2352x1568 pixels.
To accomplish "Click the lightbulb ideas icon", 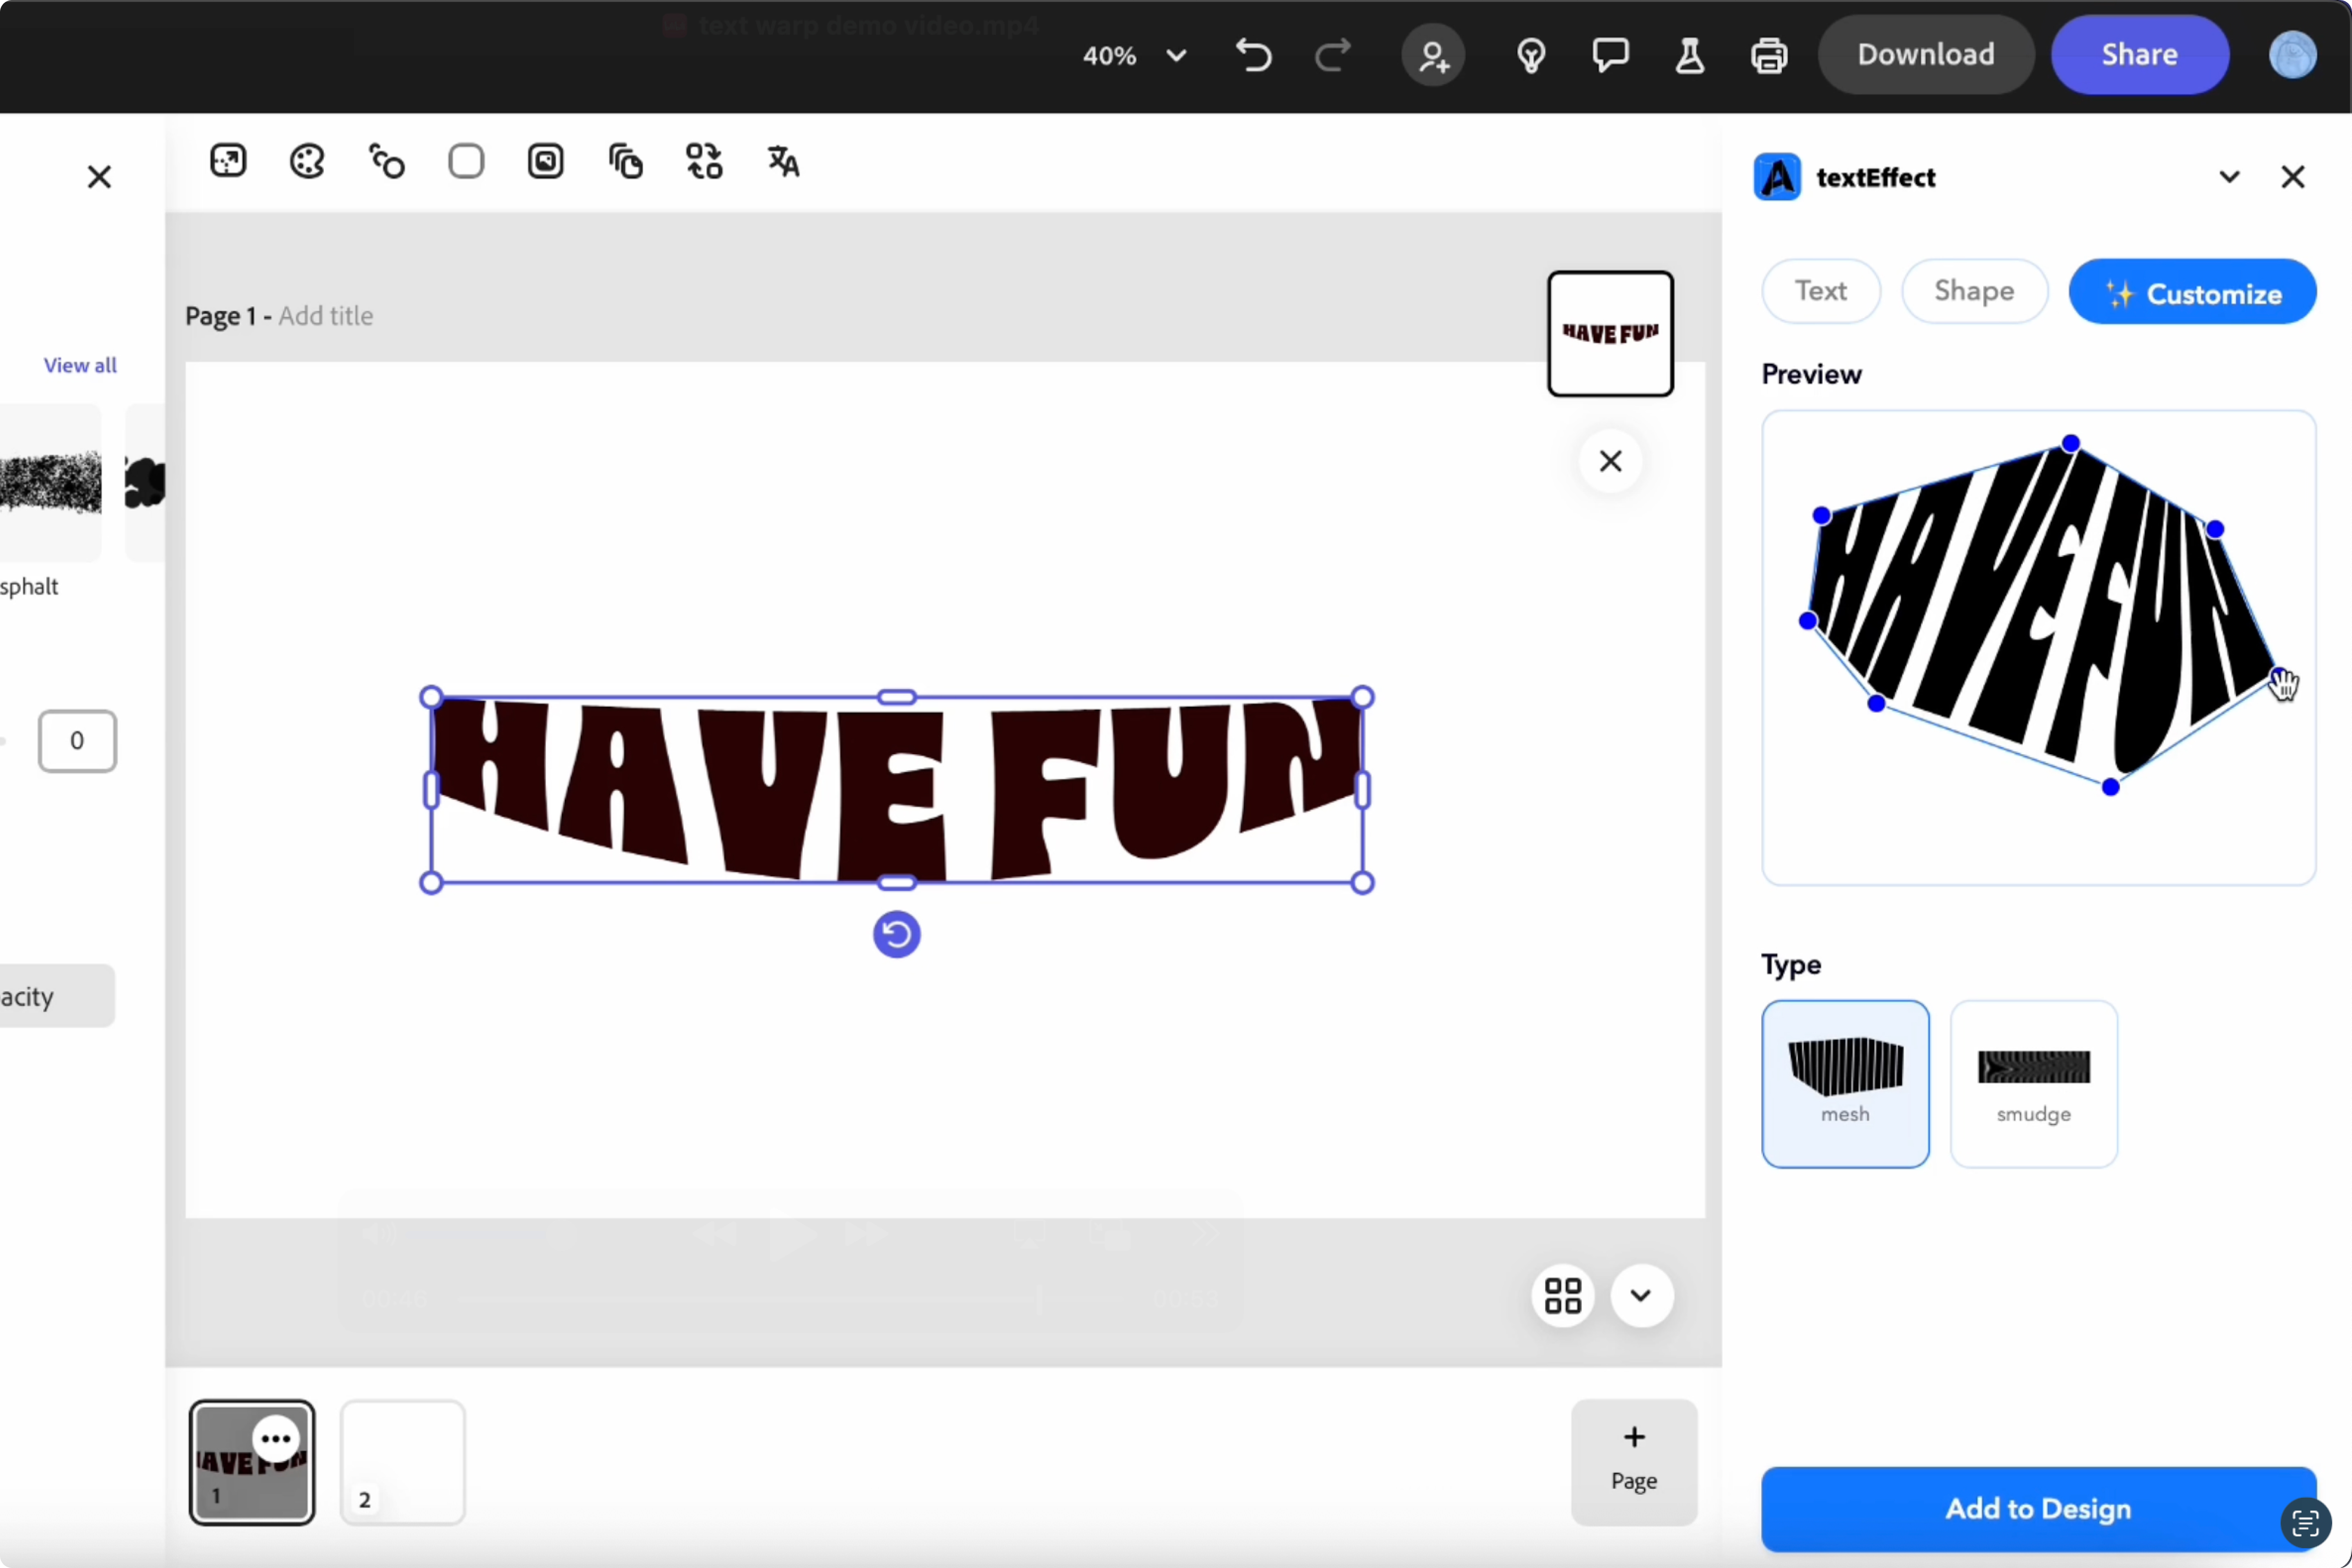I will [1530, 55].
